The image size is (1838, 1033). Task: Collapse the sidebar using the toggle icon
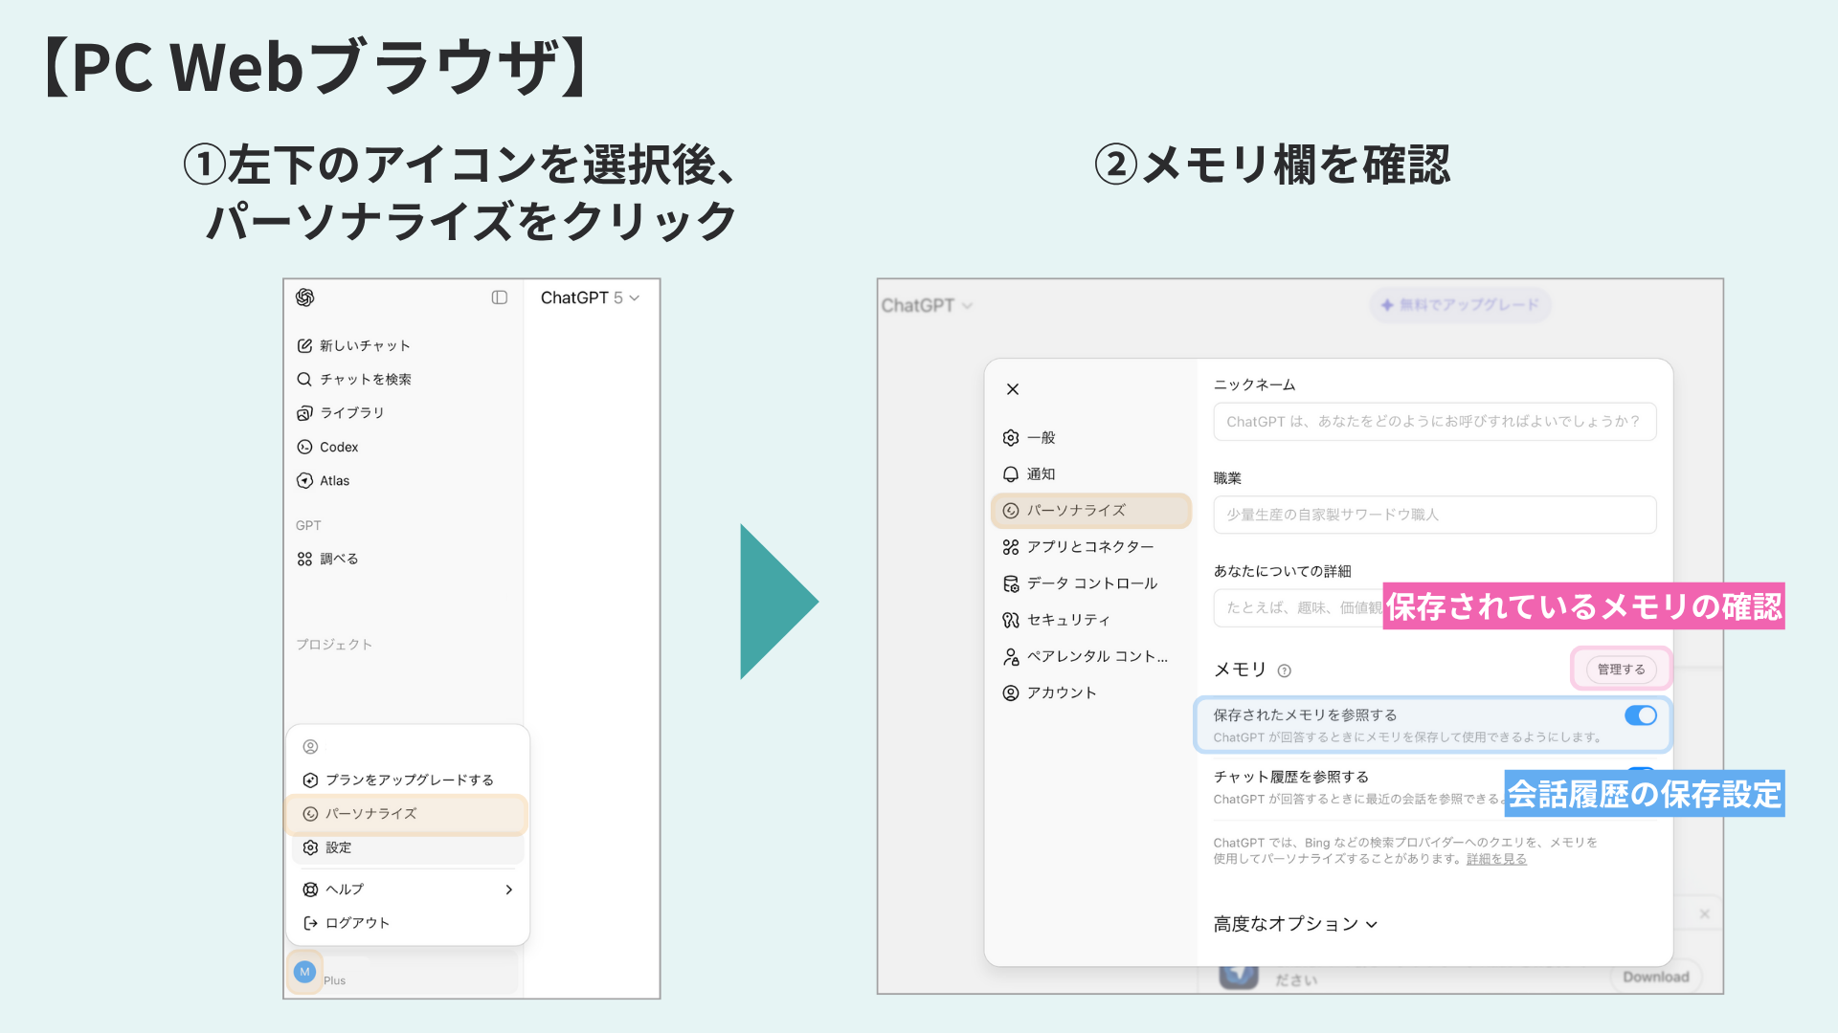(x=500, y=297)
